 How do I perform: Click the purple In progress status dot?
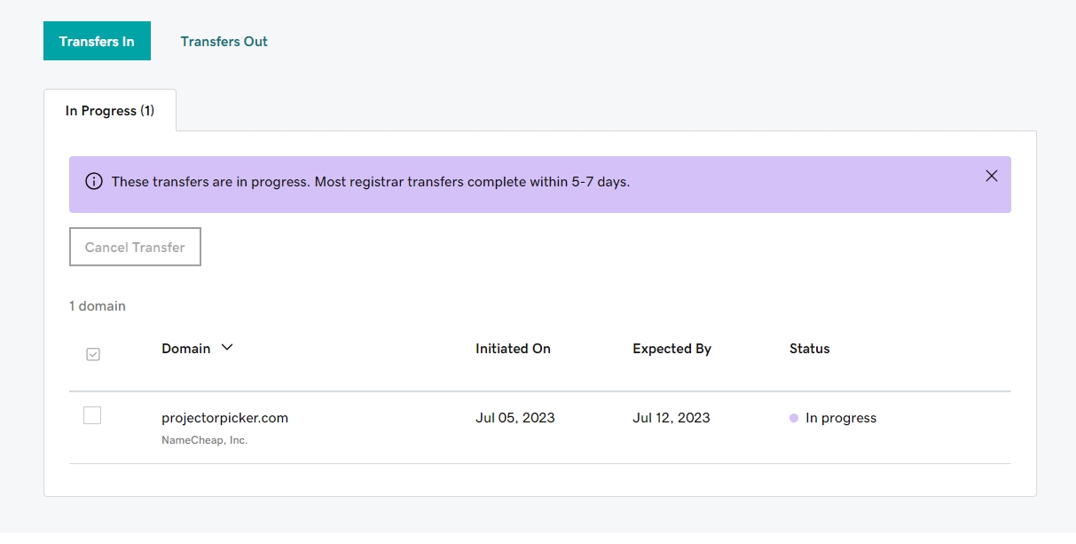(x=794, y=418)
